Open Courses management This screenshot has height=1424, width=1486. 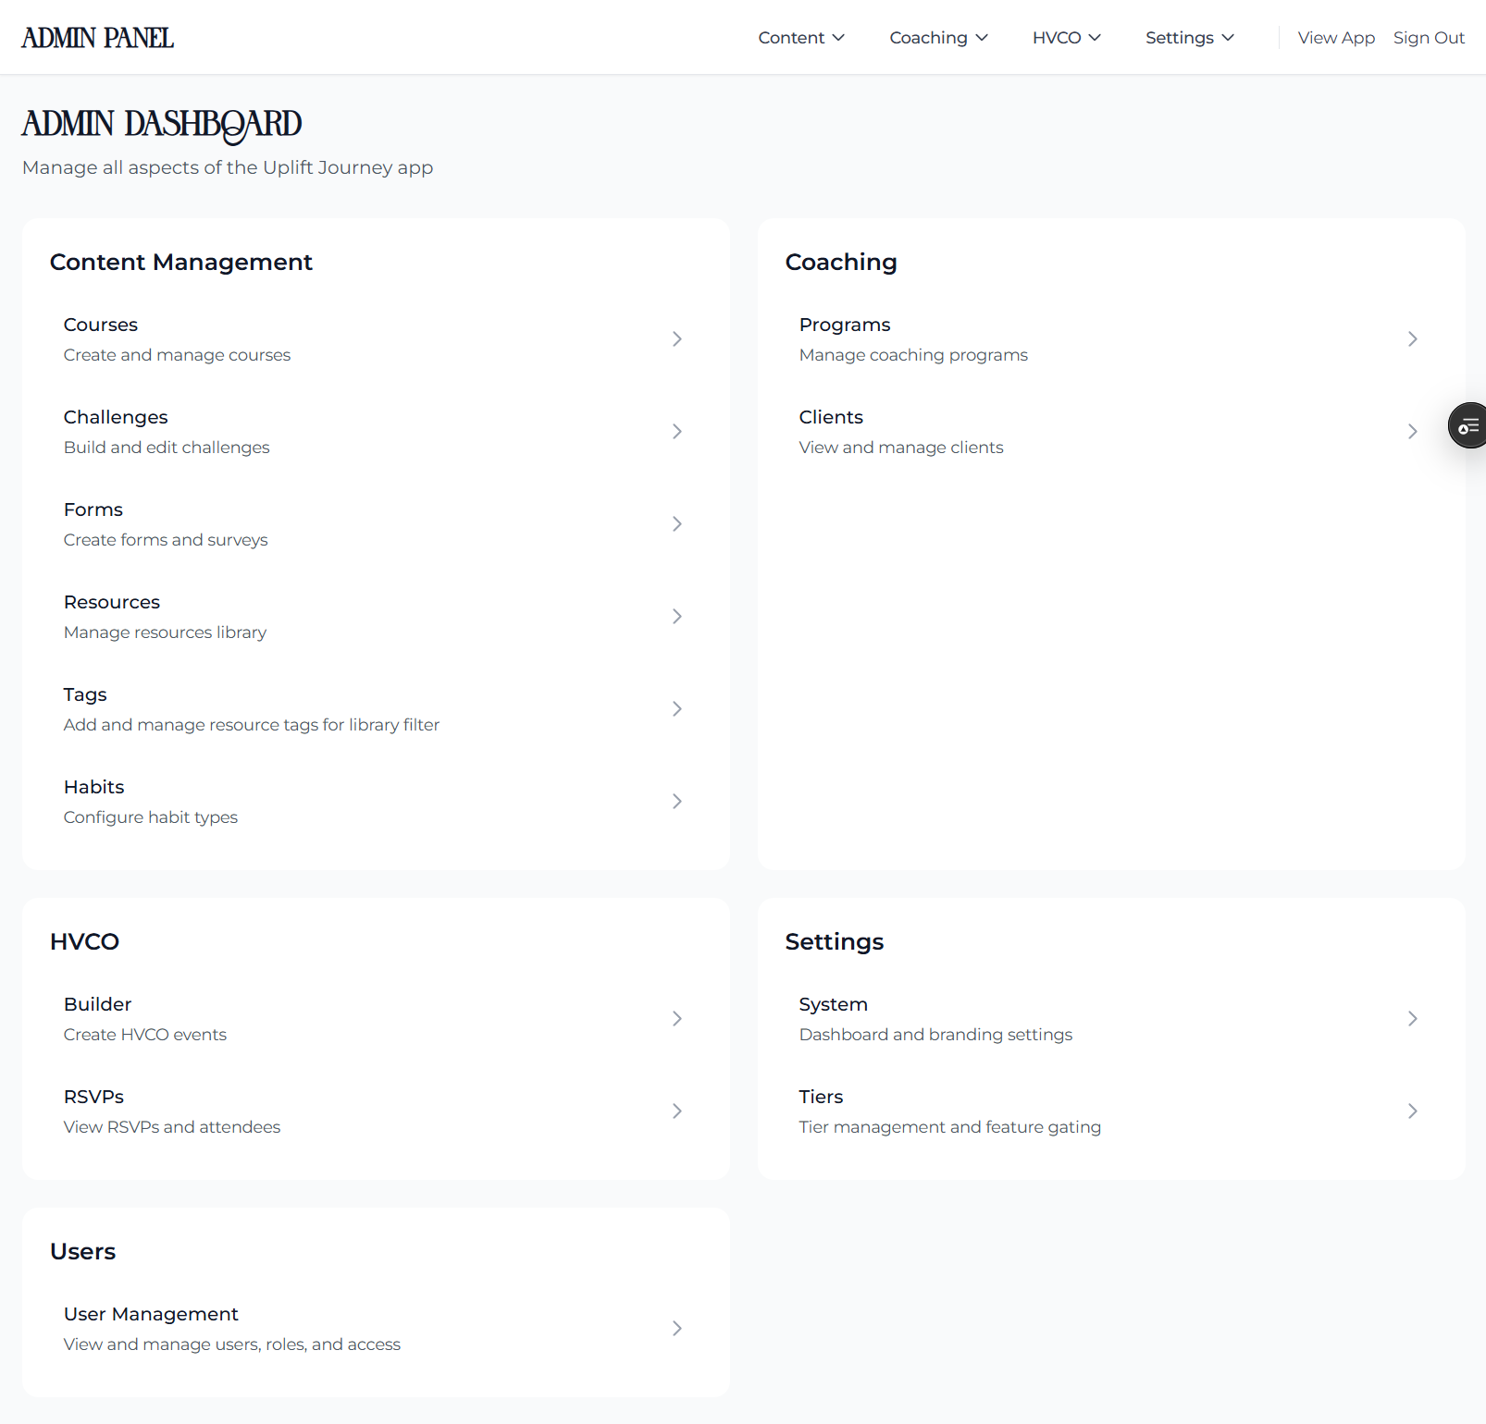click(376, 339)
